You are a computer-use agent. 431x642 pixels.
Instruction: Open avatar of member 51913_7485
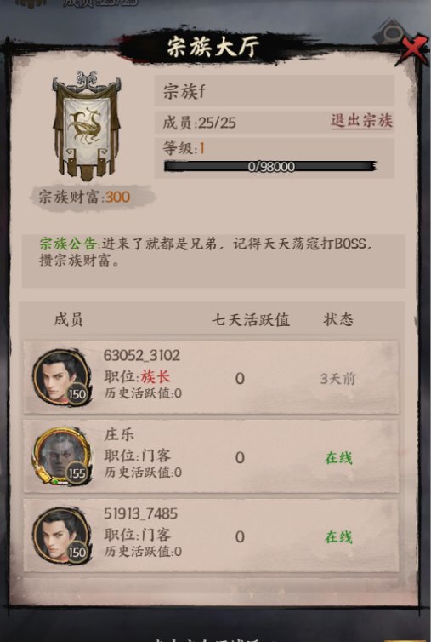tap(62, 536)
